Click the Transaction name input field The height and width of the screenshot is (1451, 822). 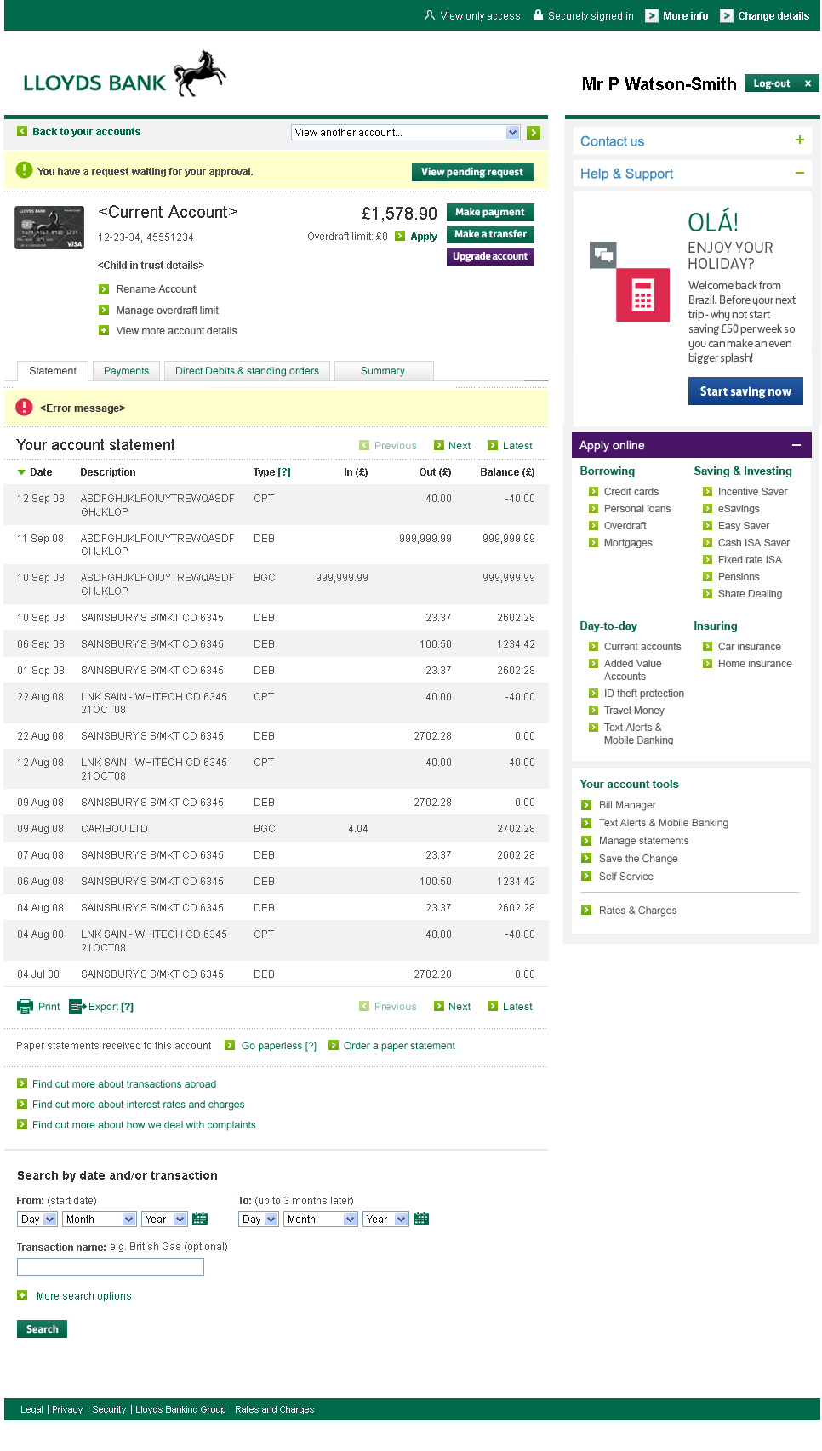(x=111, y=1267)
